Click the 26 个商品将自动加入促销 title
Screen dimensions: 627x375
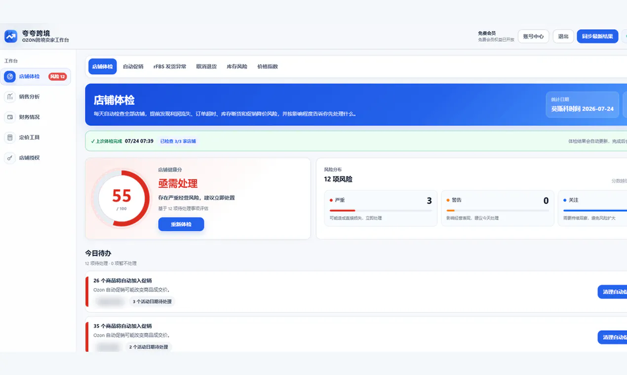(122, 281)
